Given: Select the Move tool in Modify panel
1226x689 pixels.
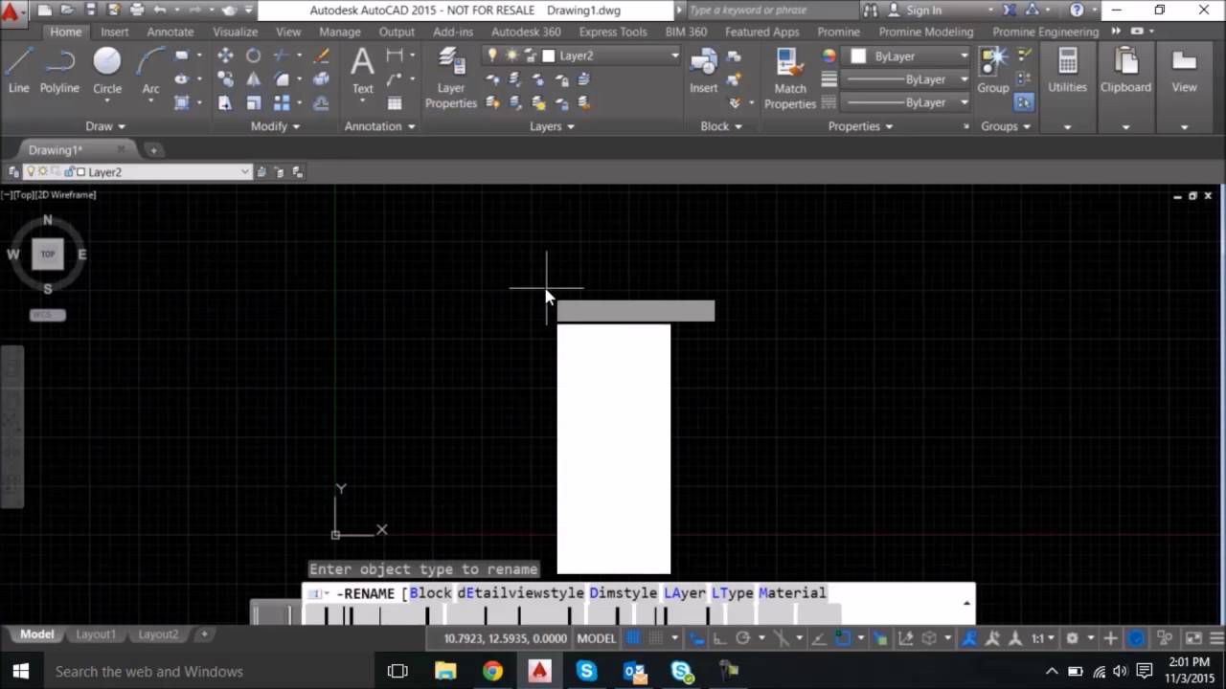Looking at the screenshot, I should (x=225, y=56).
